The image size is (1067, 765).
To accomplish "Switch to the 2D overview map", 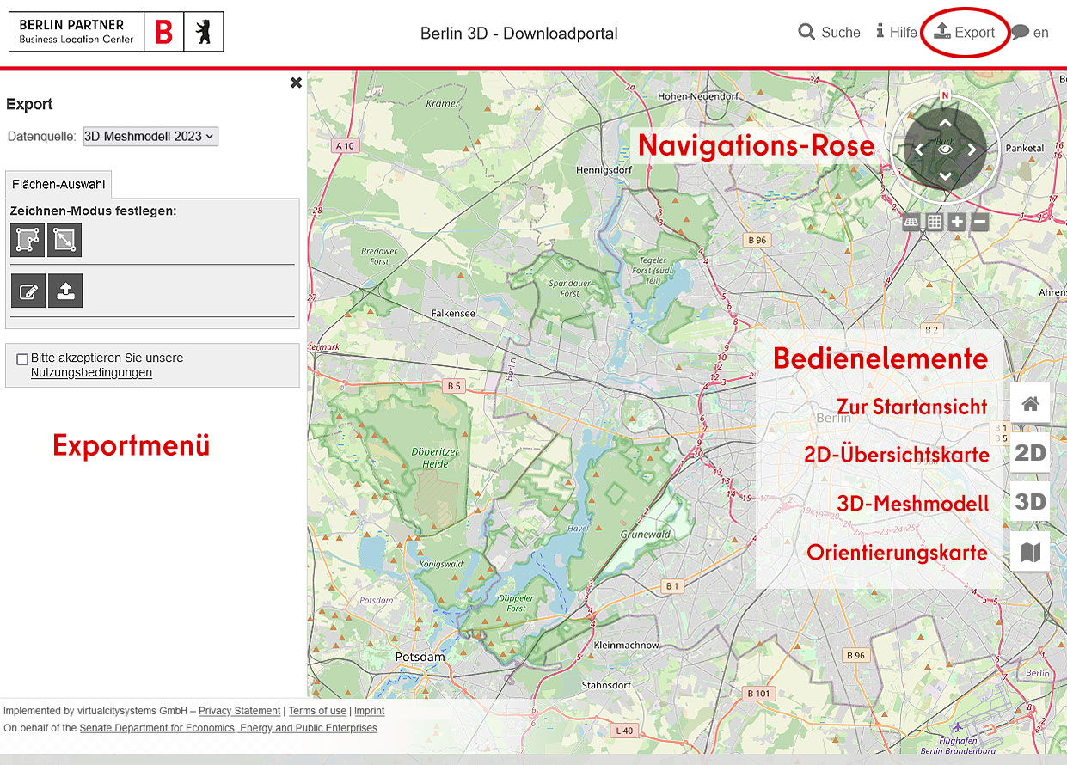I will (1030, 453).
